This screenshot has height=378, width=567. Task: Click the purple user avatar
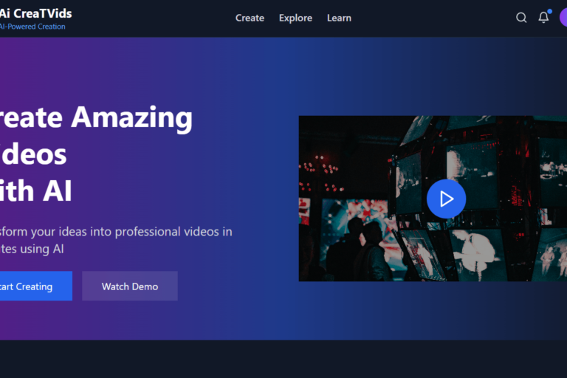click(x=563, y=18)
